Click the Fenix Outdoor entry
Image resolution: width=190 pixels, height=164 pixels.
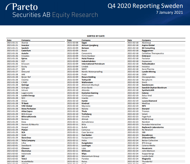point(88,56)
